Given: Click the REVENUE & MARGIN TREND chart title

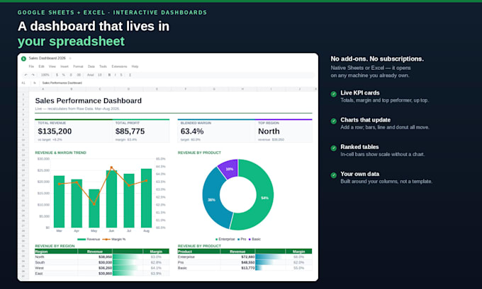Looking at the screenshot, I should coord(60,153).
